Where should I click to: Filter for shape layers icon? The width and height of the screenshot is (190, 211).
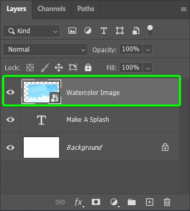120,31
